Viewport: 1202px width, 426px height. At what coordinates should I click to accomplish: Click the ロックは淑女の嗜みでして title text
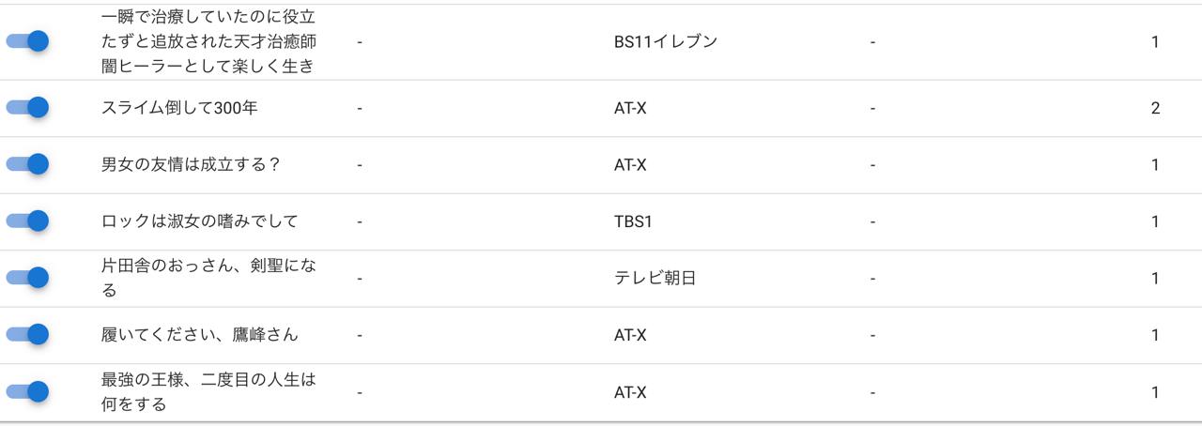click(x=199, y=221)
